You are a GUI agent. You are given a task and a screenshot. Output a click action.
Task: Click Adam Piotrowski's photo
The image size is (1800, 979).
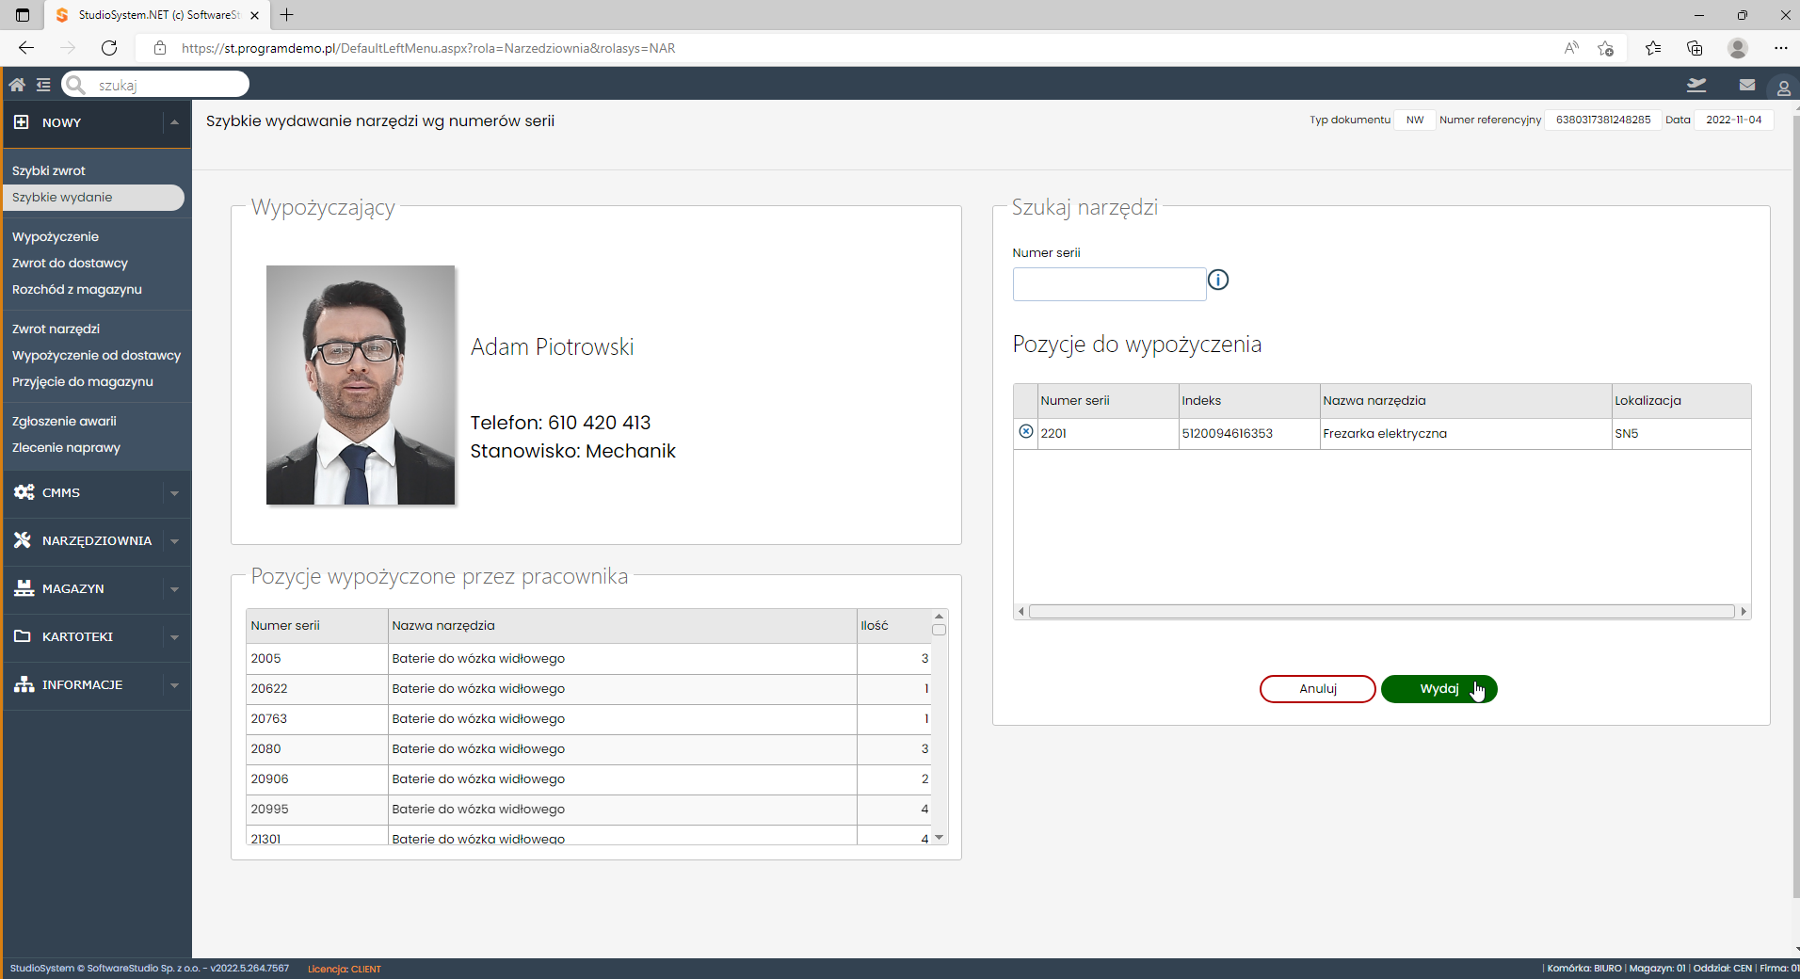361,385
